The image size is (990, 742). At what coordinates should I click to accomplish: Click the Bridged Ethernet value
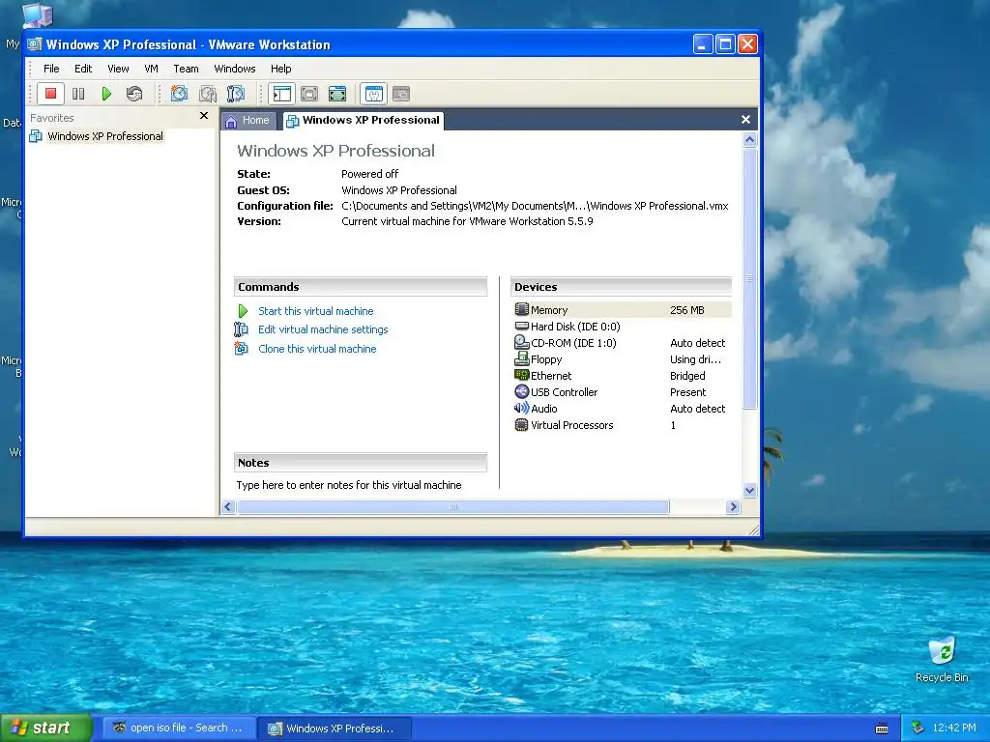(x=687, y=376)
